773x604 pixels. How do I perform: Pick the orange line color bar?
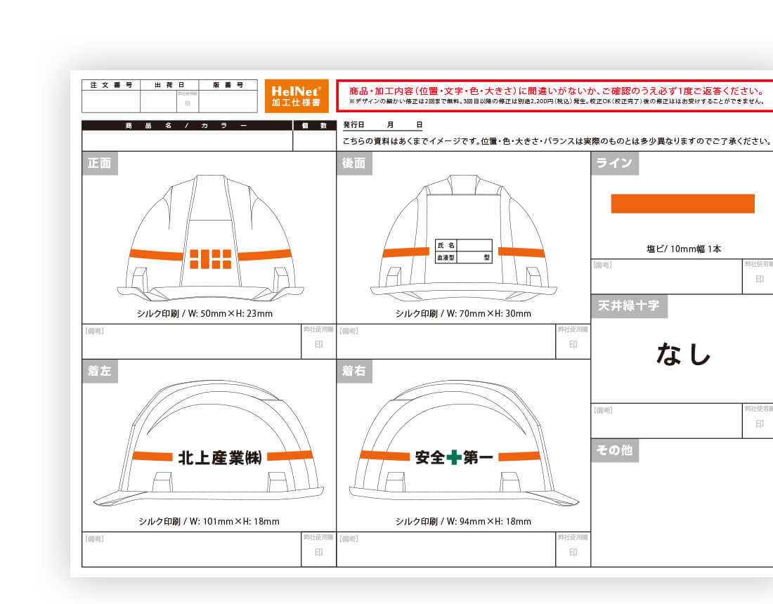[682, 204]
